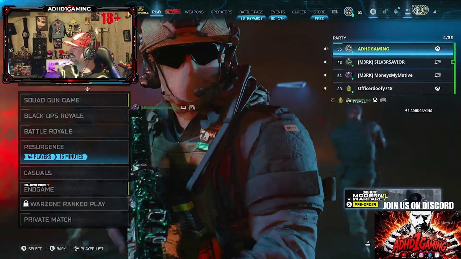
Task: Click Instagram icon on overlay
Action: (x=421, y=255)
